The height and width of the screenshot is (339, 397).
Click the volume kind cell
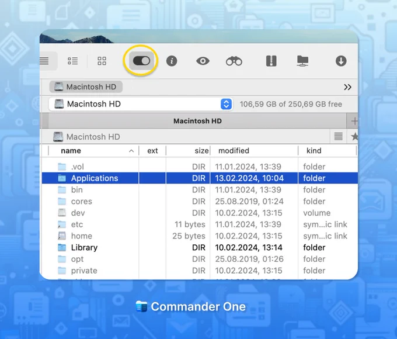pos(317,213)
